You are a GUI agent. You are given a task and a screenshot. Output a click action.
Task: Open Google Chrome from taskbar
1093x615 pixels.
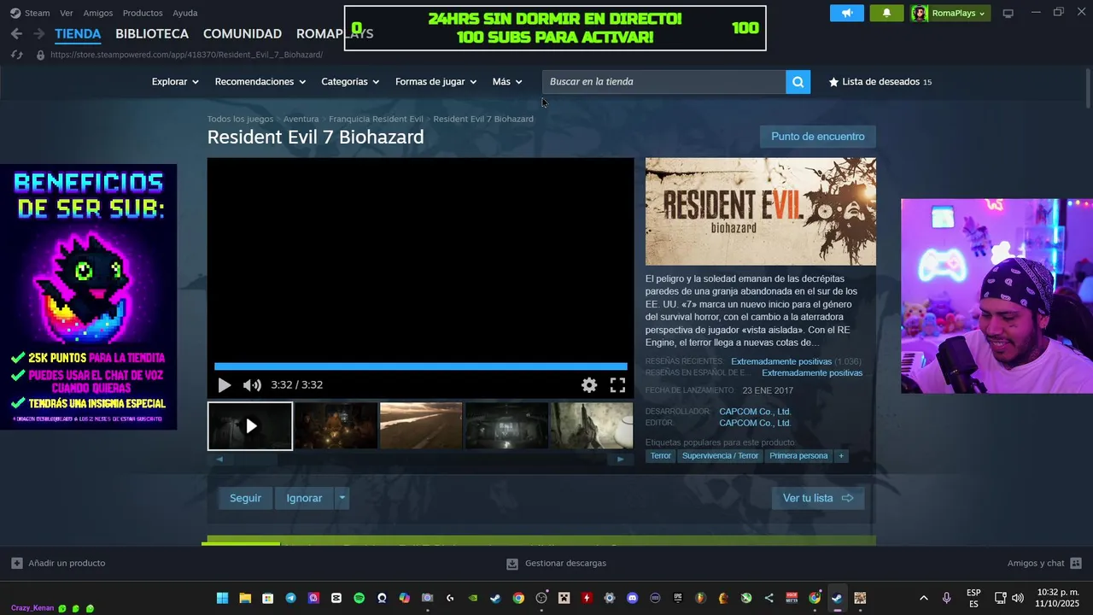point(518,598)
